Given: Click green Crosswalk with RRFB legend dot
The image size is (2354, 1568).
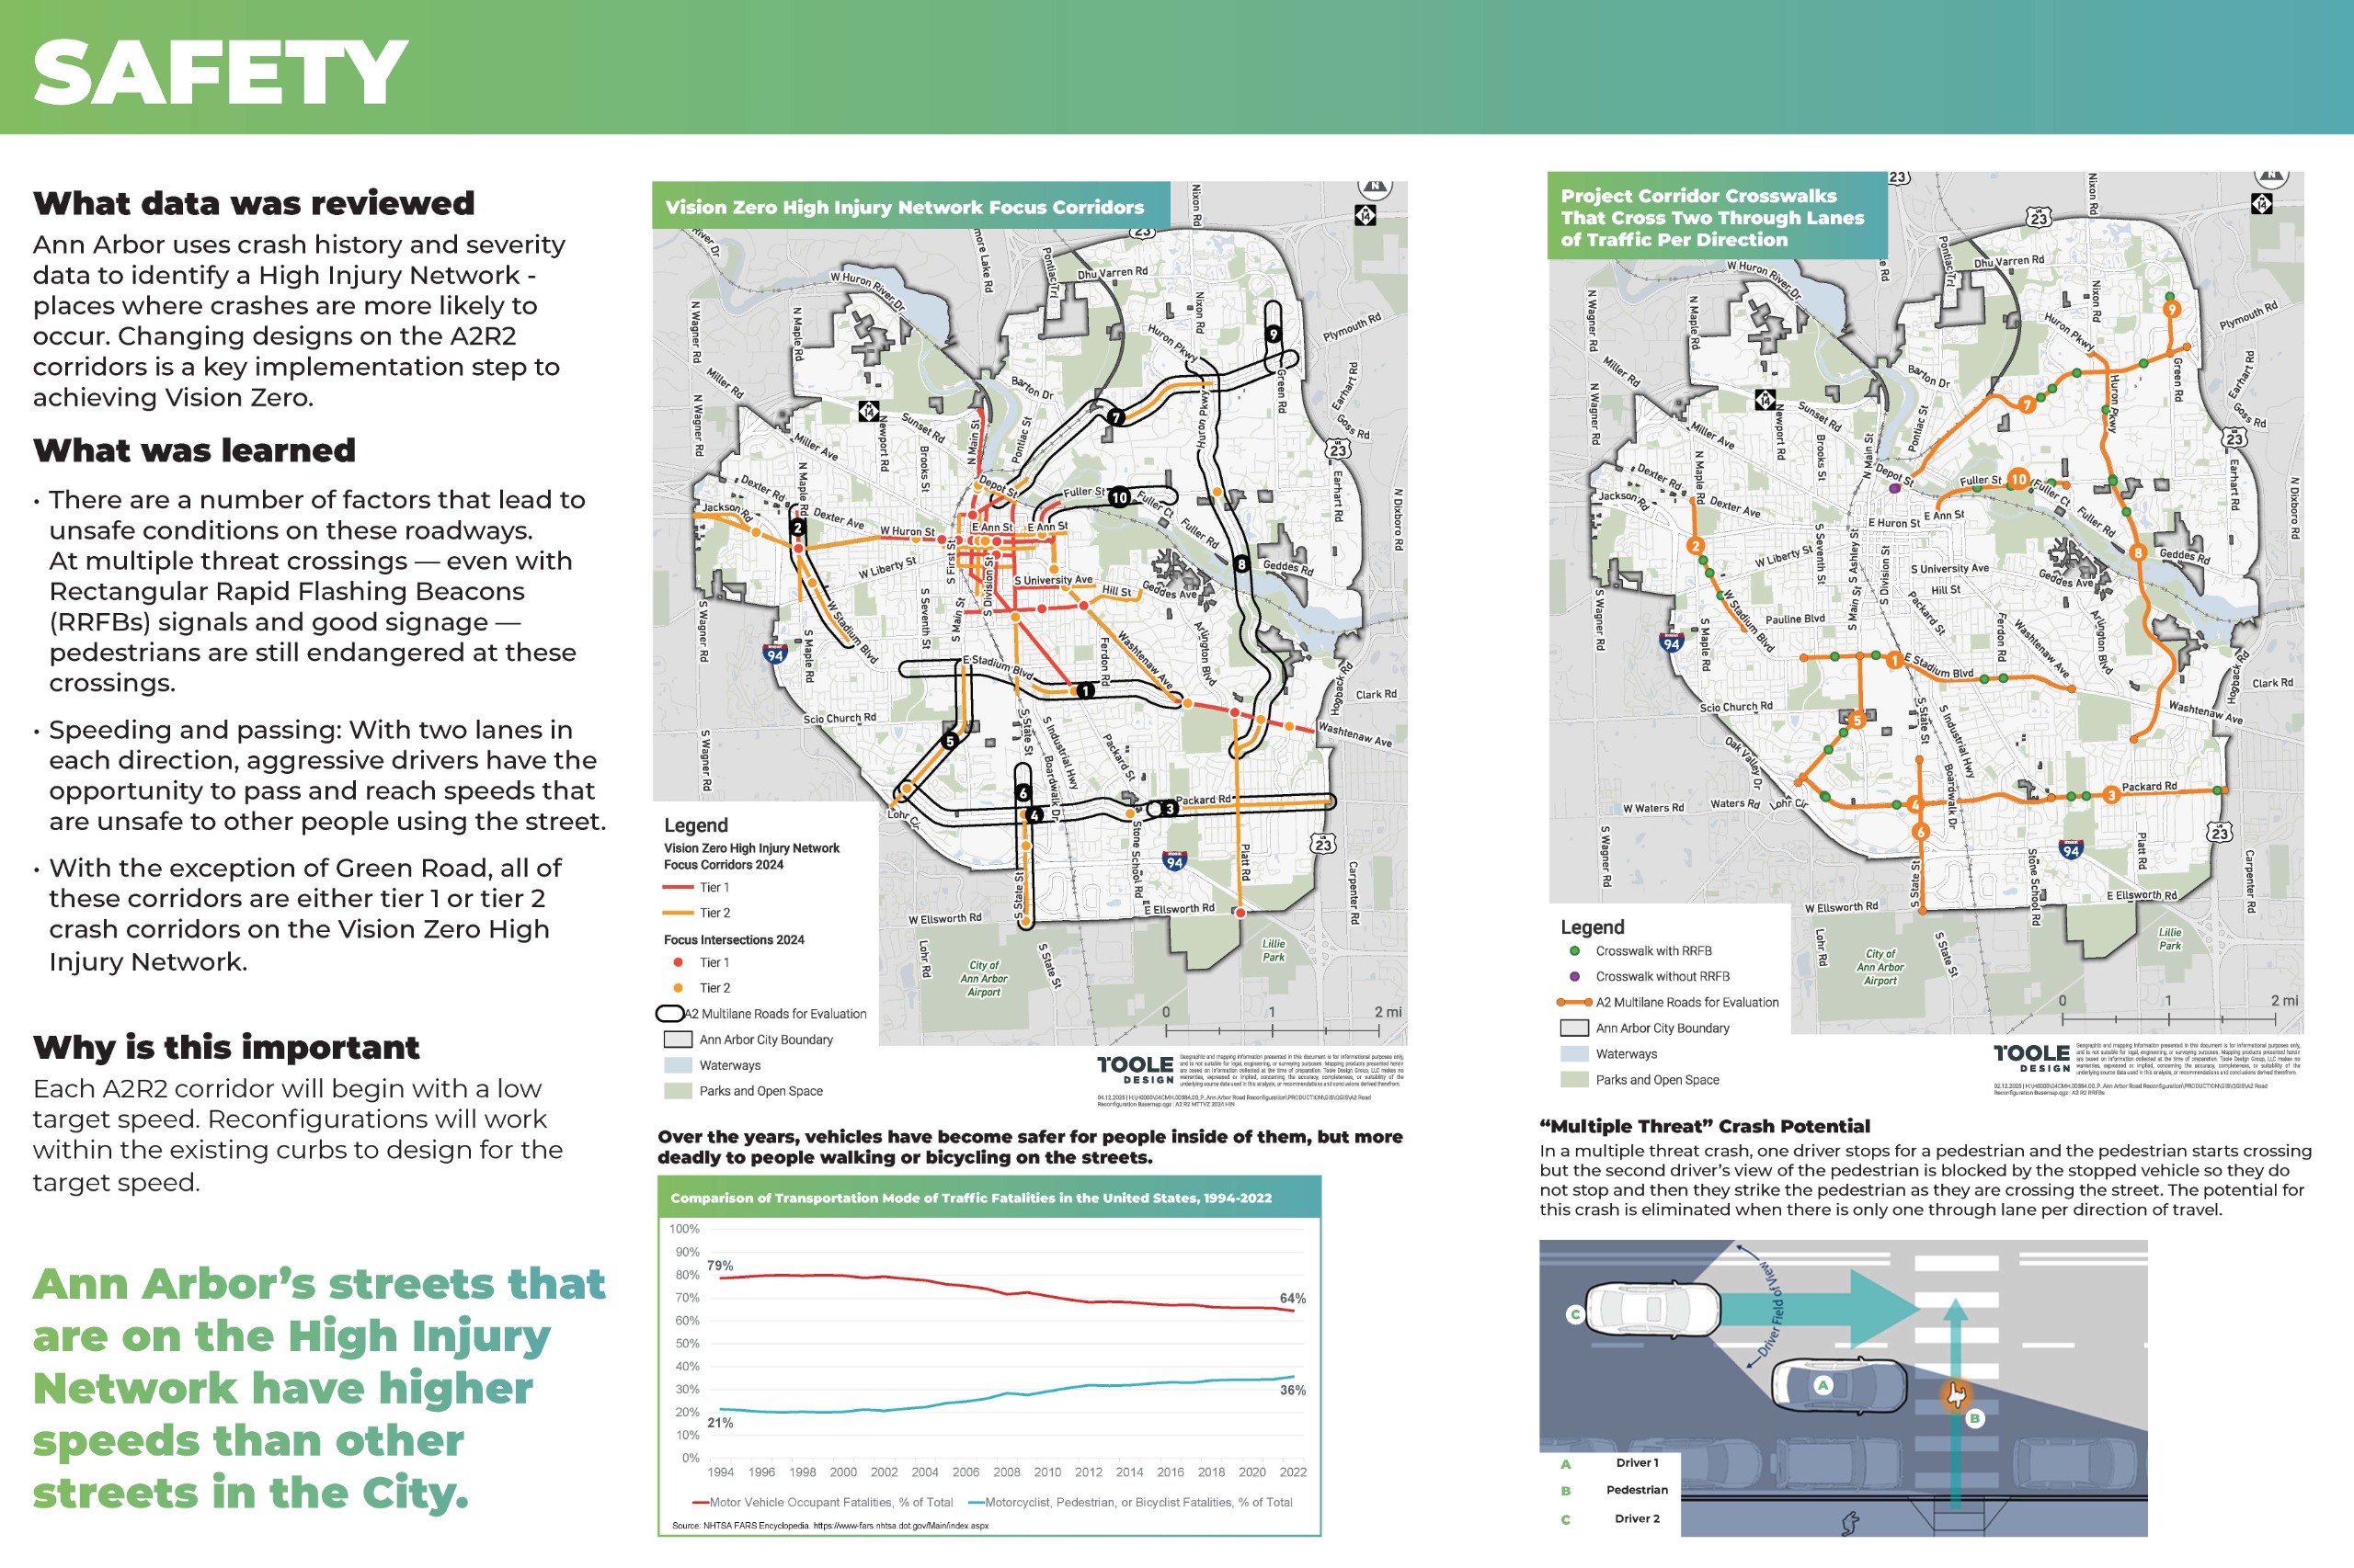Looking at the screenshot, I should click(x=1574, y=951).
